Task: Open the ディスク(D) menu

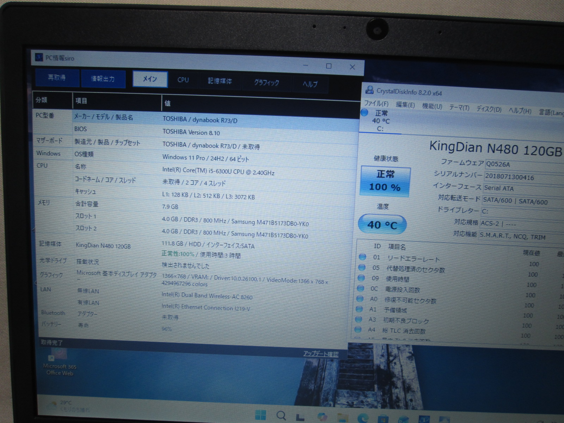Action: pyautogui.click(x=489, y=109)
